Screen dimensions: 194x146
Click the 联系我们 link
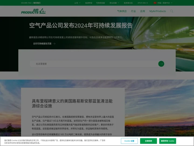(37, 3)
